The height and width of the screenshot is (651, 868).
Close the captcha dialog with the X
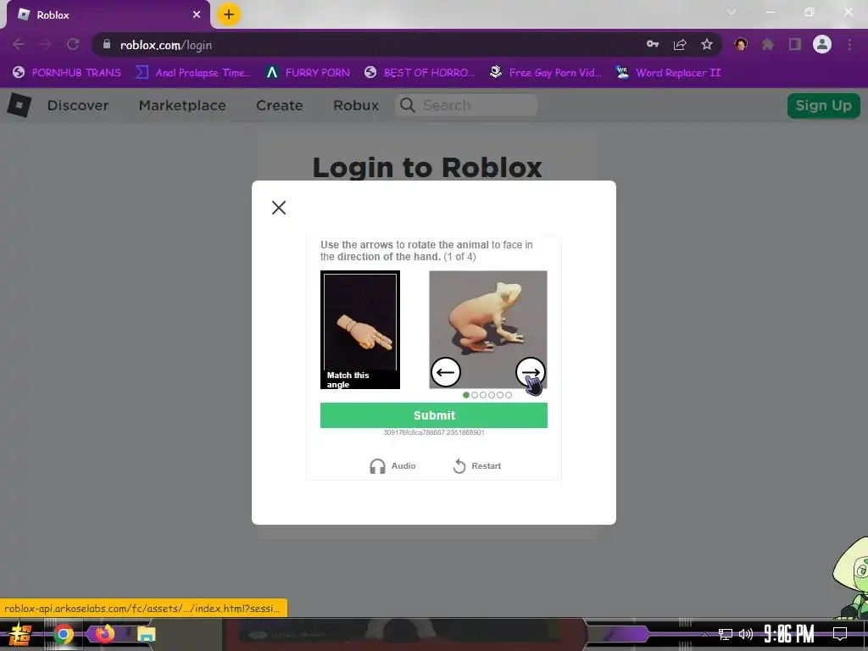(x=279, y=208)
